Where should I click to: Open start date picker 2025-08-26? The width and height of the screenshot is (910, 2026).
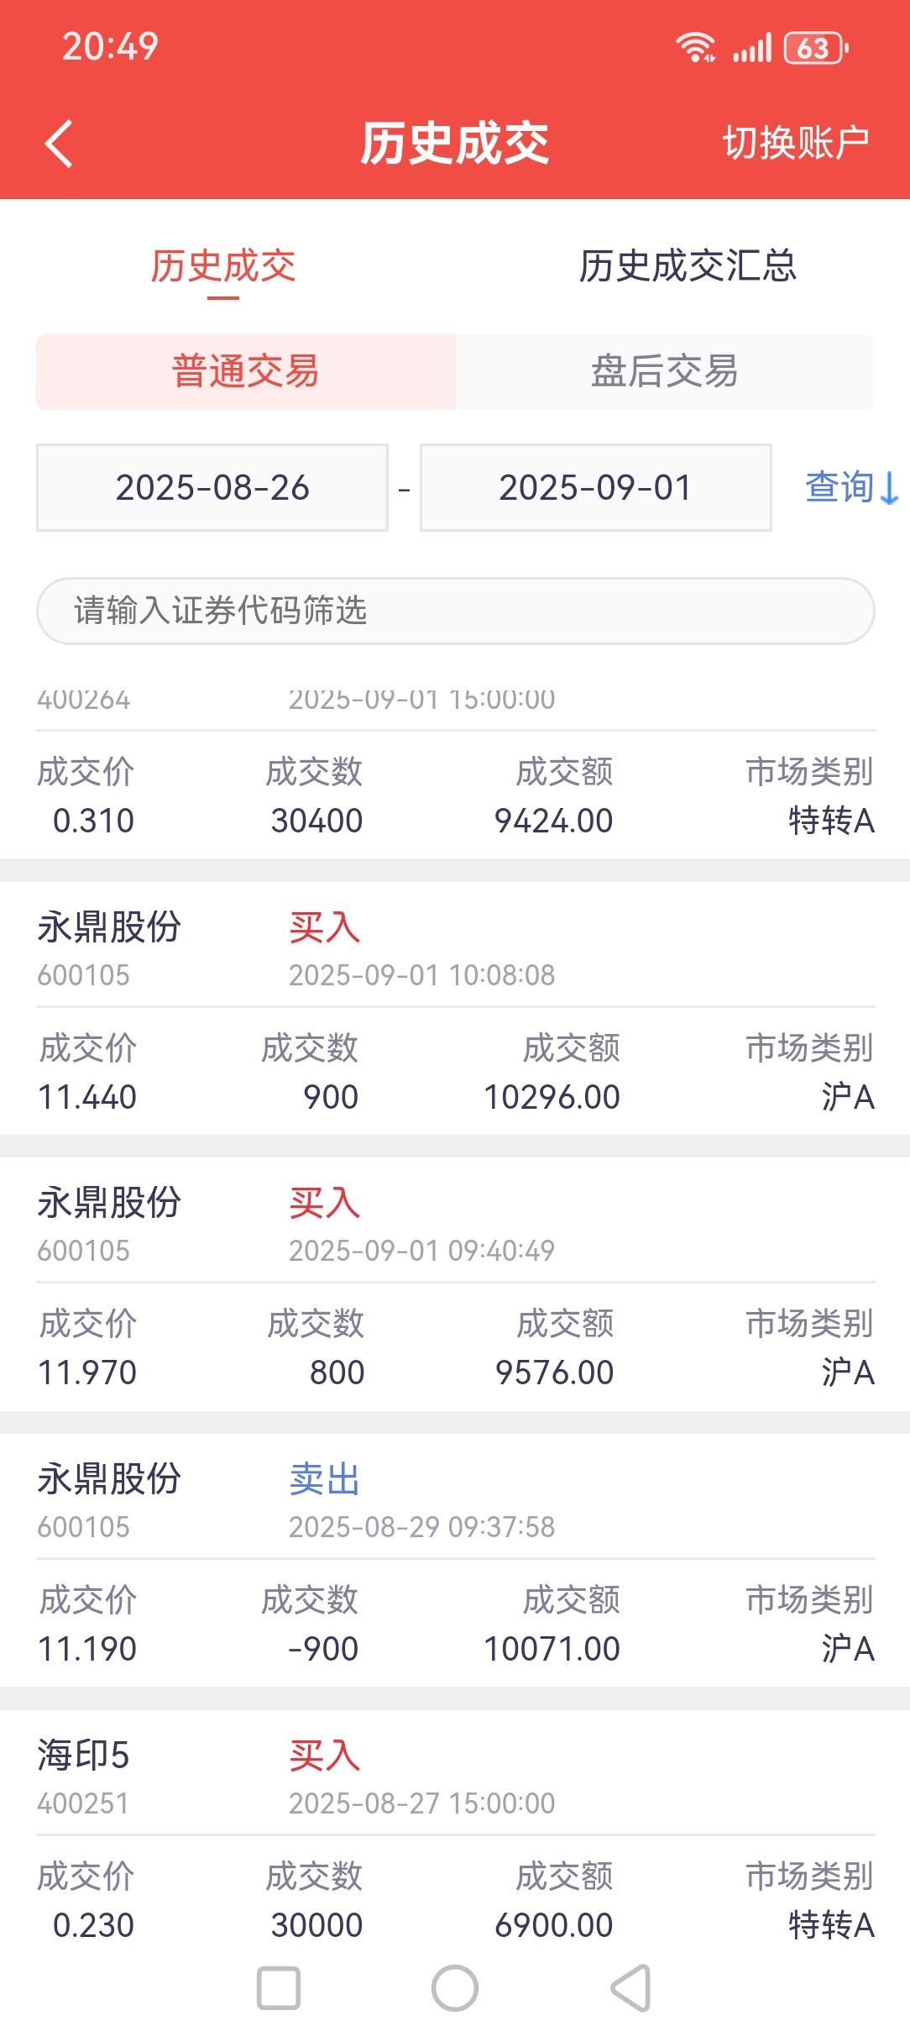(x=212, y=488)
